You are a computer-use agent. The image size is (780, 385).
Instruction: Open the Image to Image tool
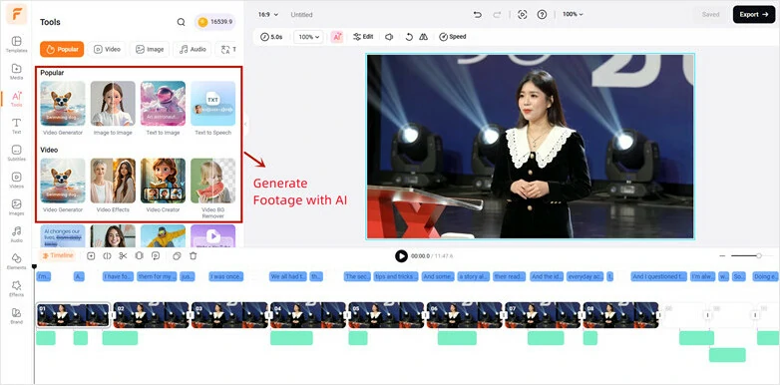point(113,108)
